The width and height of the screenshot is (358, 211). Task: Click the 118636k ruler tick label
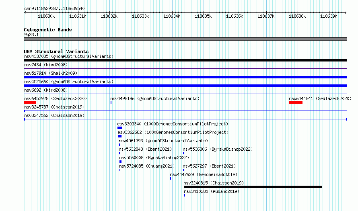(235, 16)
